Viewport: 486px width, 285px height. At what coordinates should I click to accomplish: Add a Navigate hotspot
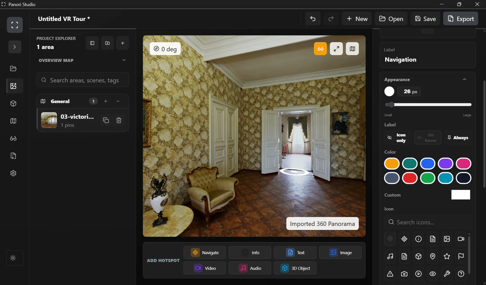205,253
